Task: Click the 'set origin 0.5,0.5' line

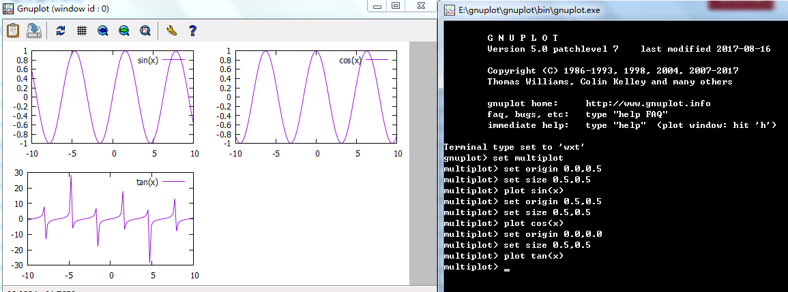Action: 523,201
